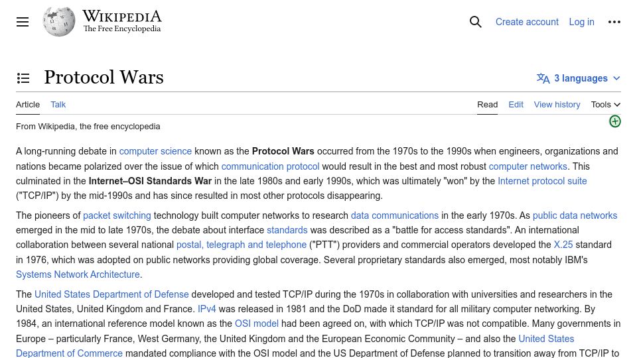Follow the communication protocol link

(x=270, y=166)
